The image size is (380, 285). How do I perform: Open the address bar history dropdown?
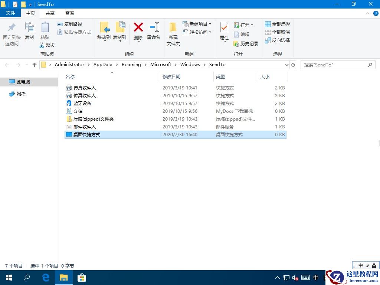pyautogui.click(x=286, y=65)
